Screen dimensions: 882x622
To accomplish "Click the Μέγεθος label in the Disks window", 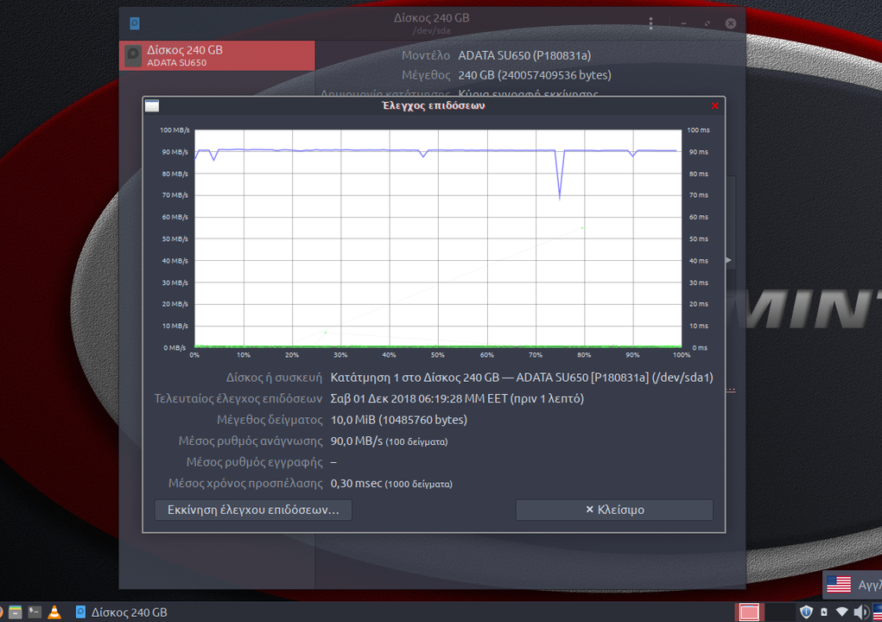I will point(426,75).
